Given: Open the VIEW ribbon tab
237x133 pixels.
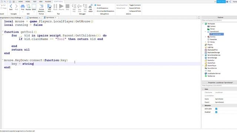Looking at the screenshot, I should [41, 1].
